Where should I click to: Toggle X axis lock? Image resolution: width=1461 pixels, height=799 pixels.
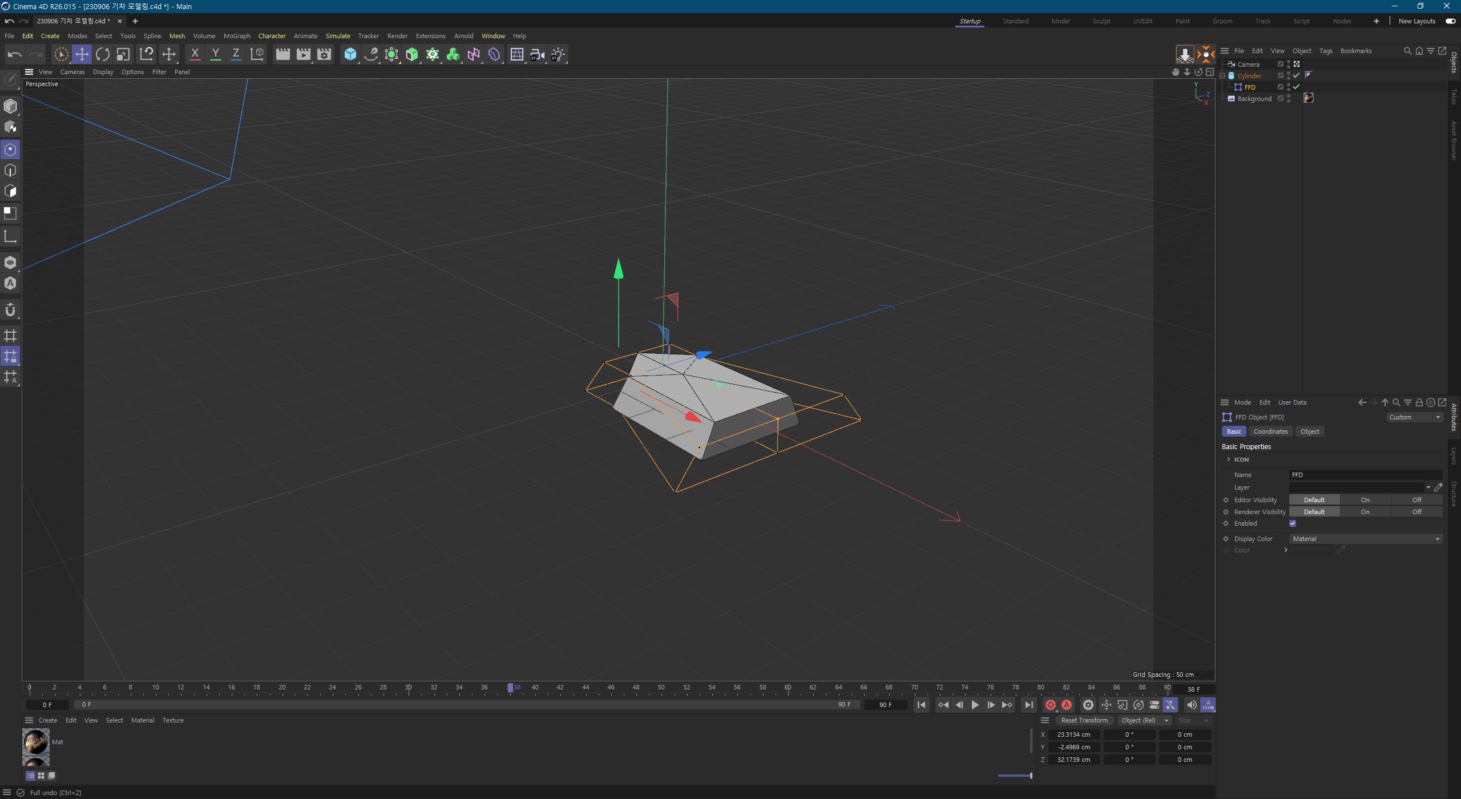195,54
